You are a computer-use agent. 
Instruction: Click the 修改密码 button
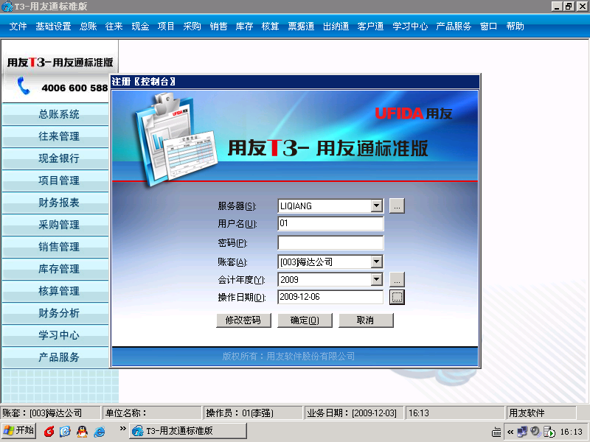243,320
